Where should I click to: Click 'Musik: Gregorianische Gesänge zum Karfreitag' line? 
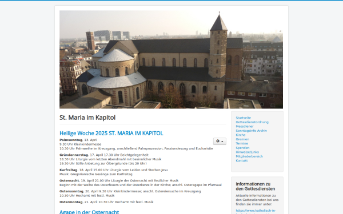click(96, 174)
